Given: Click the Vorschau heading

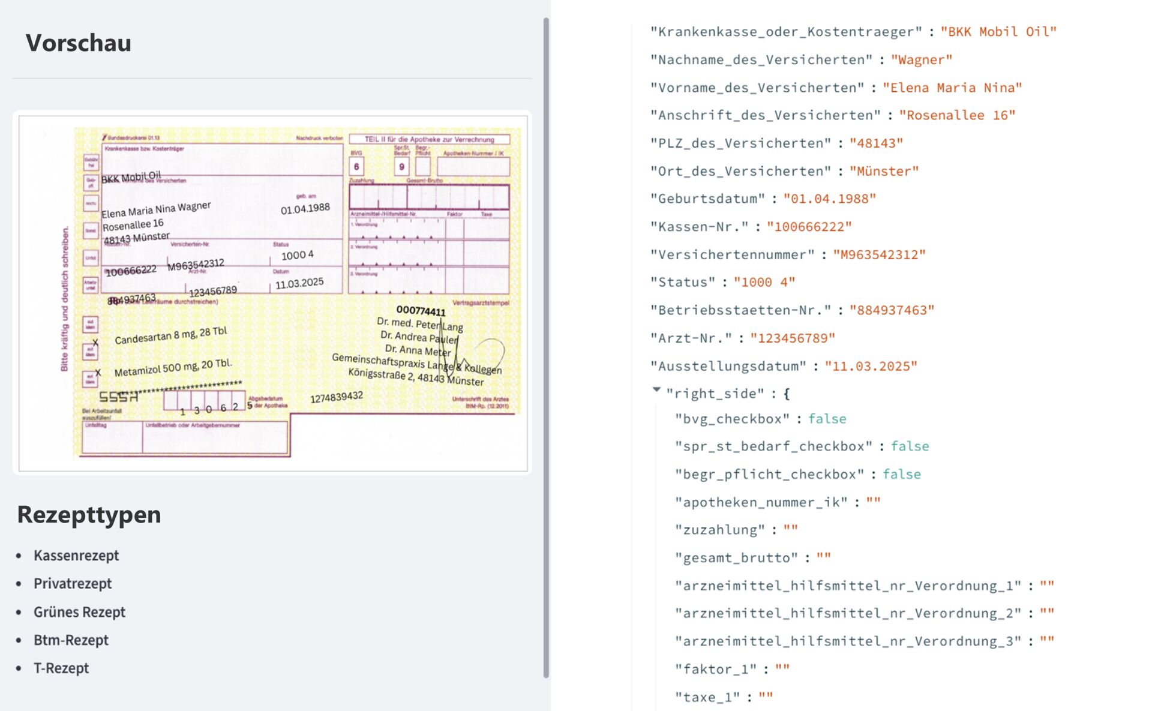Looking at the screenshot, I should 78,43.
